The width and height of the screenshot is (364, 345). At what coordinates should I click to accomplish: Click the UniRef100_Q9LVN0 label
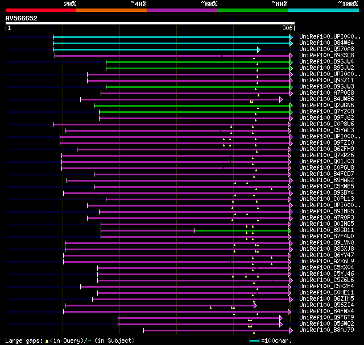(326, 243)
